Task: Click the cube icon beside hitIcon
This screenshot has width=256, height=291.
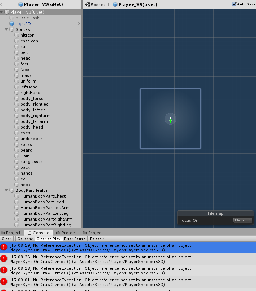Action: 17,35
